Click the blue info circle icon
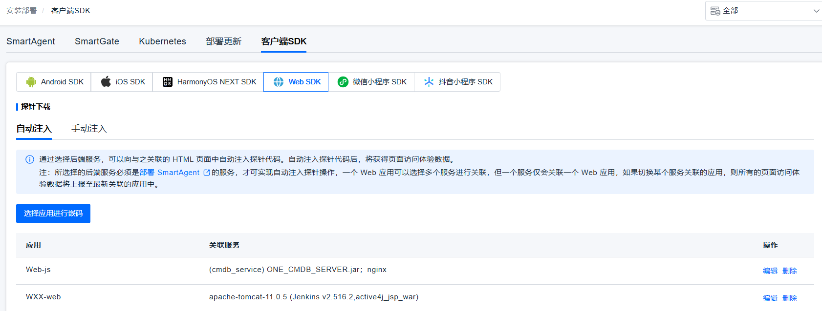 coord(30,159)
